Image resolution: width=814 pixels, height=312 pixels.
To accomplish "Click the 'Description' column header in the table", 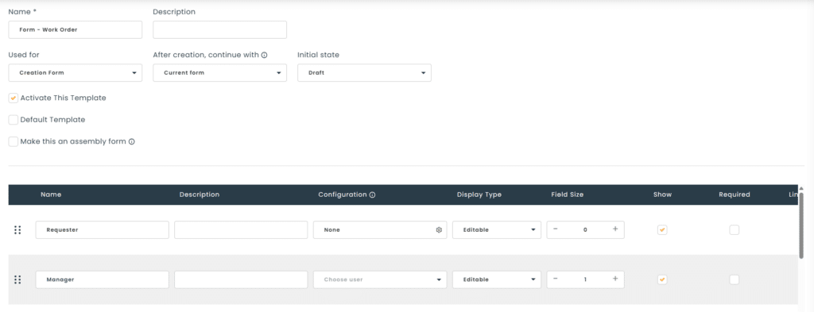I will pos(200,195).
